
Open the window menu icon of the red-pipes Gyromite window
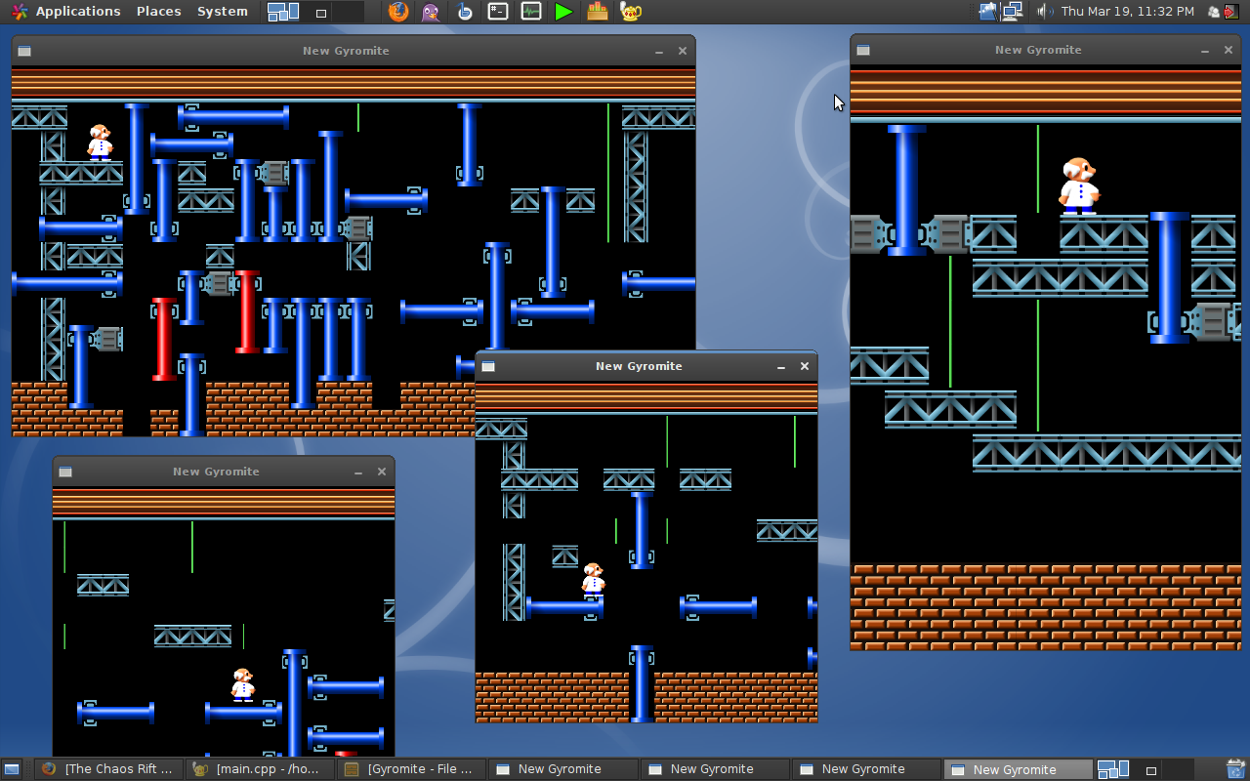[x=24, y=52]
